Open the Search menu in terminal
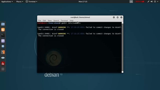This screenshot has height=90, width=160. tap(56, 20)
